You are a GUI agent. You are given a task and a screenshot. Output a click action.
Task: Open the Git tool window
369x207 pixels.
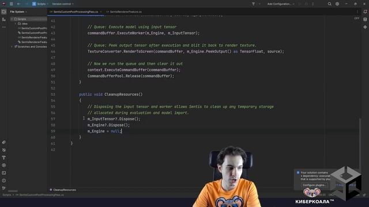click(x=4, y=188)
